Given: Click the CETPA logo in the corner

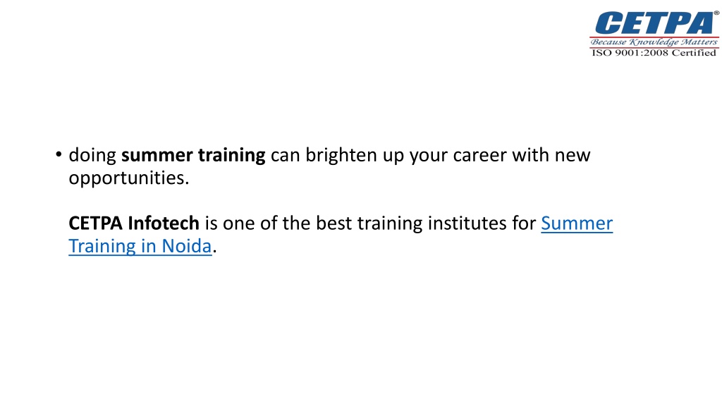Looking at the screenshot, I should click(654, 34).
